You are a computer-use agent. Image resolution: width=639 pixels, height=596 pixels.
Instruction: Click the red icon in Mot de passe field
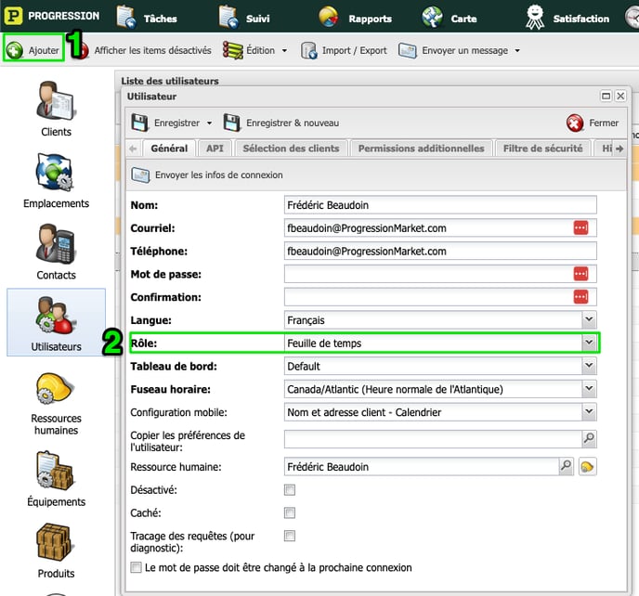point(580,274)
